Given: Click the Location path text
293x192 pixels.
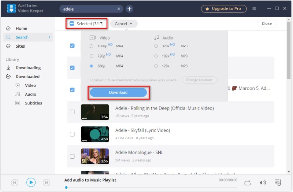Looking at the screenshot, I should 134,80.
